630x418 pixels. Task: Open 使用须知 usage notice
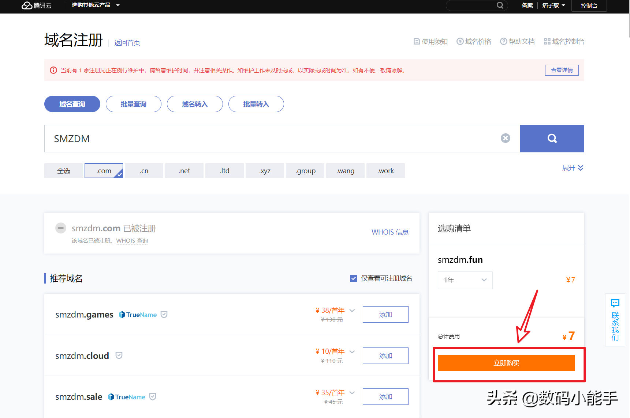pyautogui.click(x=431, y=41)
